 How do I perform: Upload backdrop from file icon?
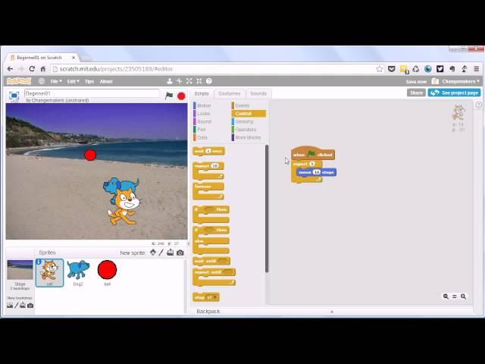(x=23, y=306)
